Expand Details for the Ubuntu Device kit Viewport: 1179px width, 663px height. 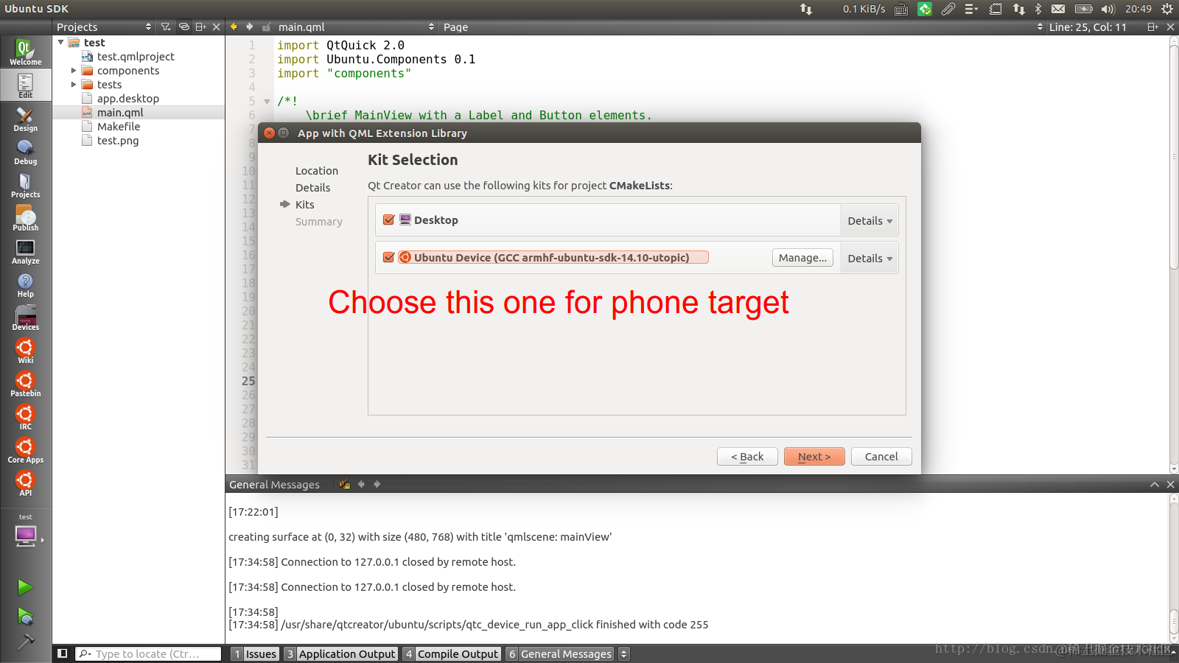[870, 258]
